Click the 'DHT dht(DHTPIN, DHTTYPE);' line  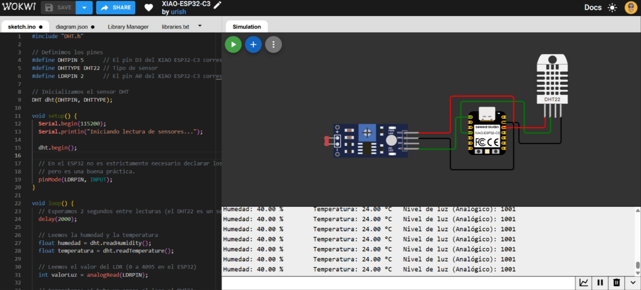tap(72, 100)
